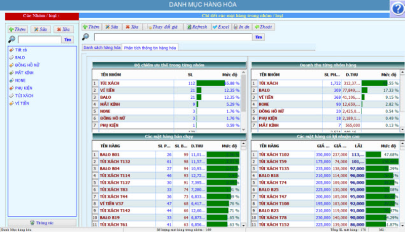The width and height of the screenshot is (405, 232).
Task: Click the product search input field
Action: click(x=172, y=37)
